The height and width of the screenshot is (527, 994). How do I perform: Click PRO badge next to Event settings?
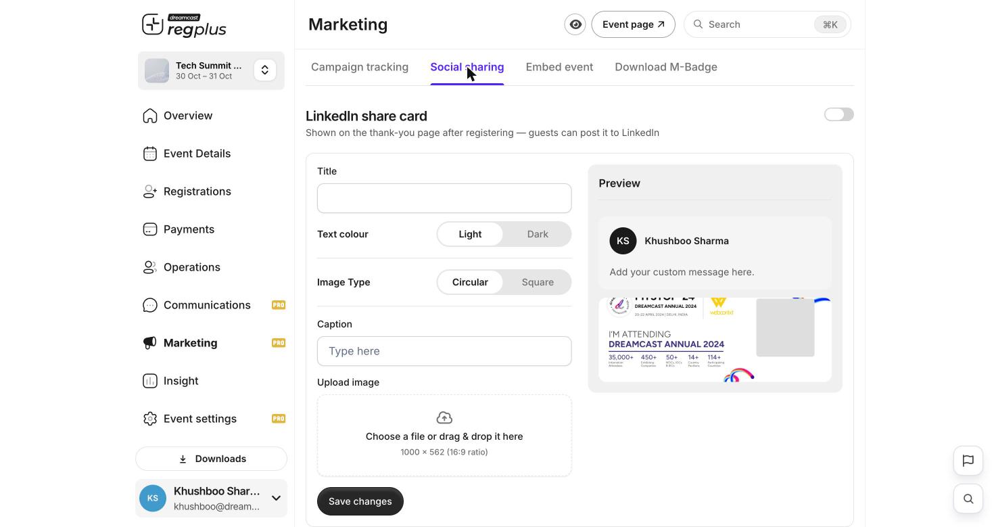click(x=279, y=419)
